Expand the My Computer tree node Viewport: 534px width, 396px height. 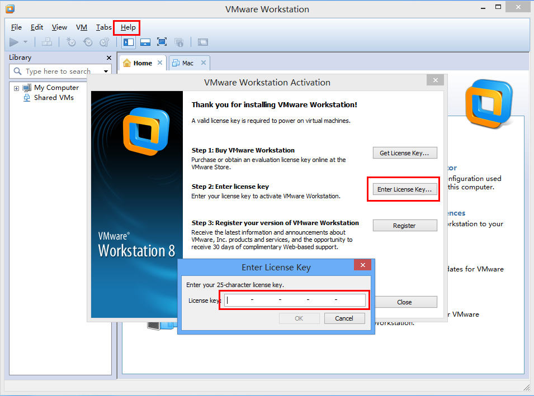click(x=16, y=88)
